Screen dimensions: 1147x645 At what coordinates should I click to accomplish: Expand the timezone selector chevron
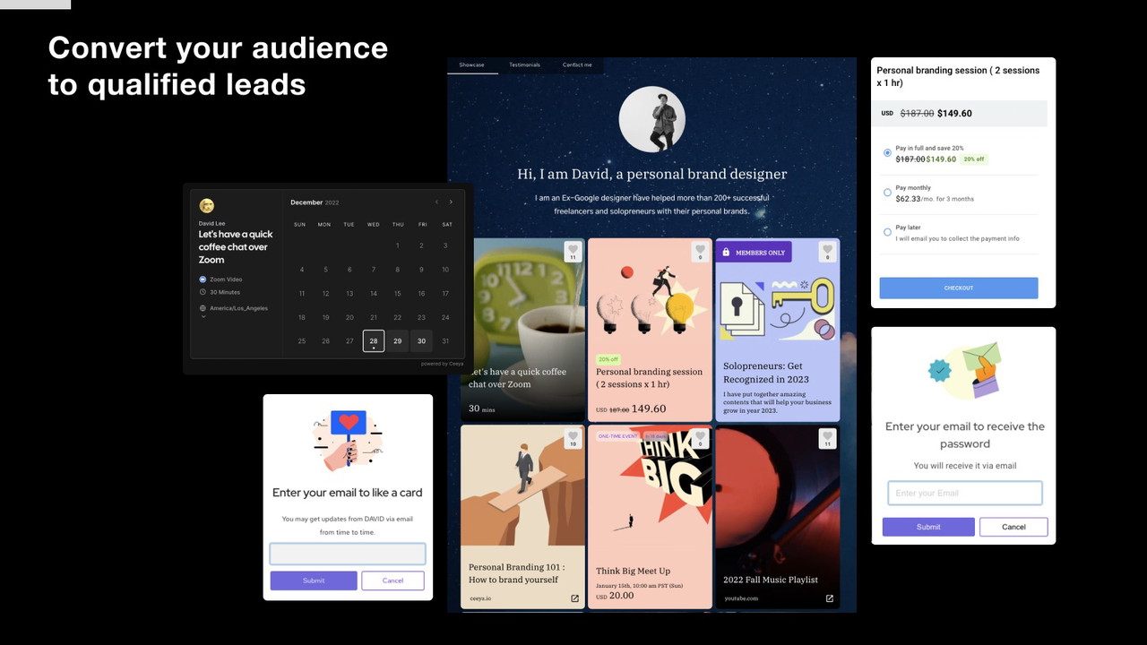point(204,316)
